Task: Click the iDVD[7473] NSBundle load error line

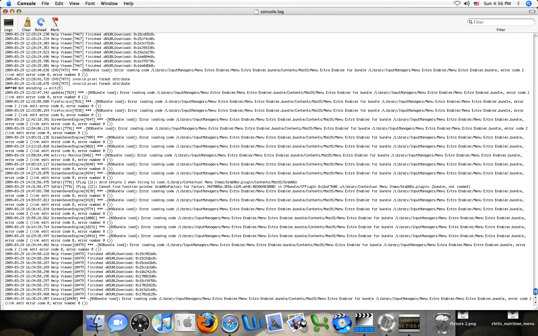Action: 264,72
